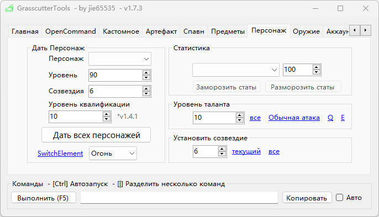Click the Разморозить статы button
The image size is (379, 217).
[303, 87]
